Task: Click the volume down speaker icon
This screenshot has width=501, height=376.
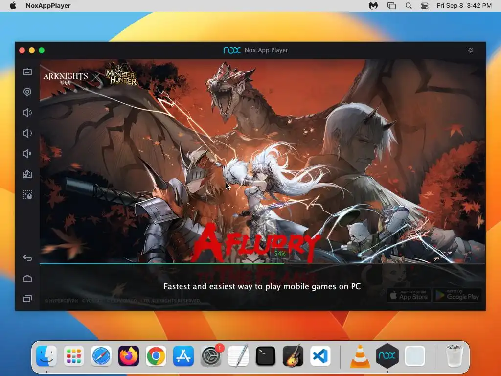Action: 27,133
